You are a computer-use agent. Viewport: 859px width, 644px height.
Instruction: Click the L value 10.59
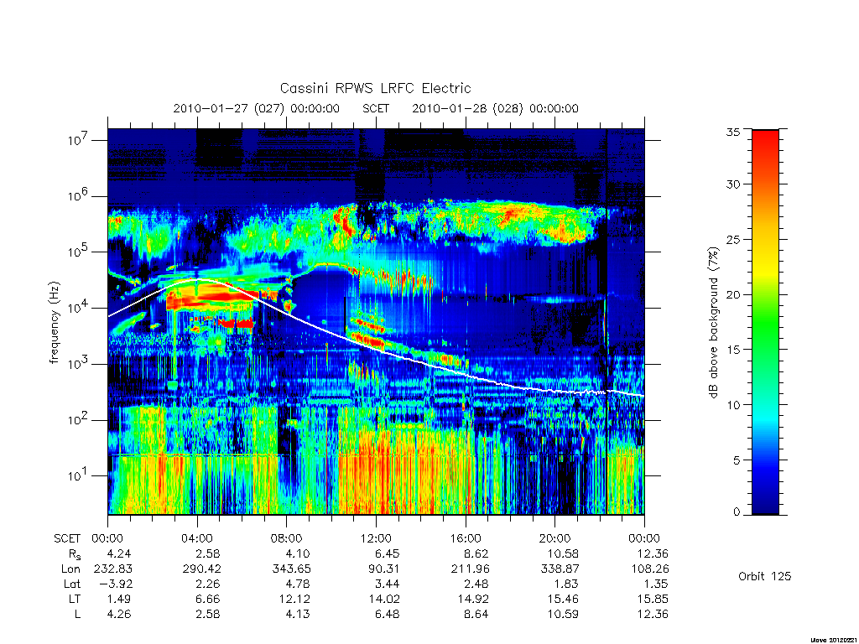[x=563, y=615]
